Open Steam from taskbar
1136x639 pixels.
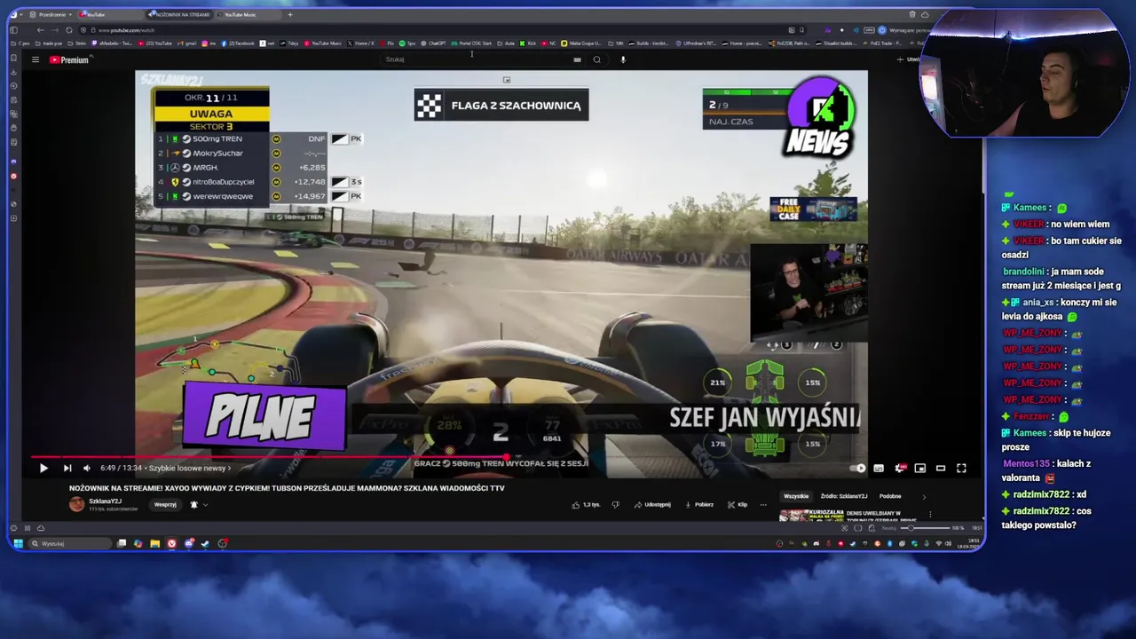[x=205, y=543]
